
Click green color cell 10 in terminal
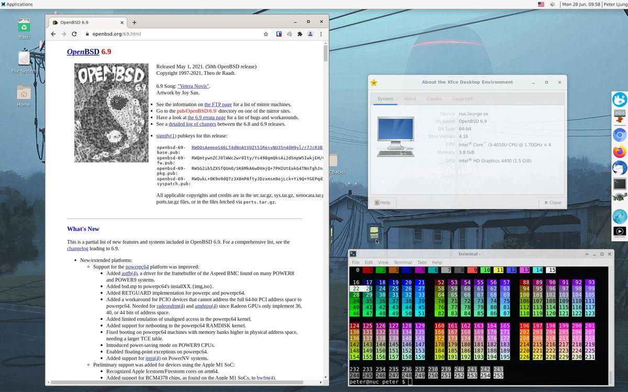pos(486,270)
